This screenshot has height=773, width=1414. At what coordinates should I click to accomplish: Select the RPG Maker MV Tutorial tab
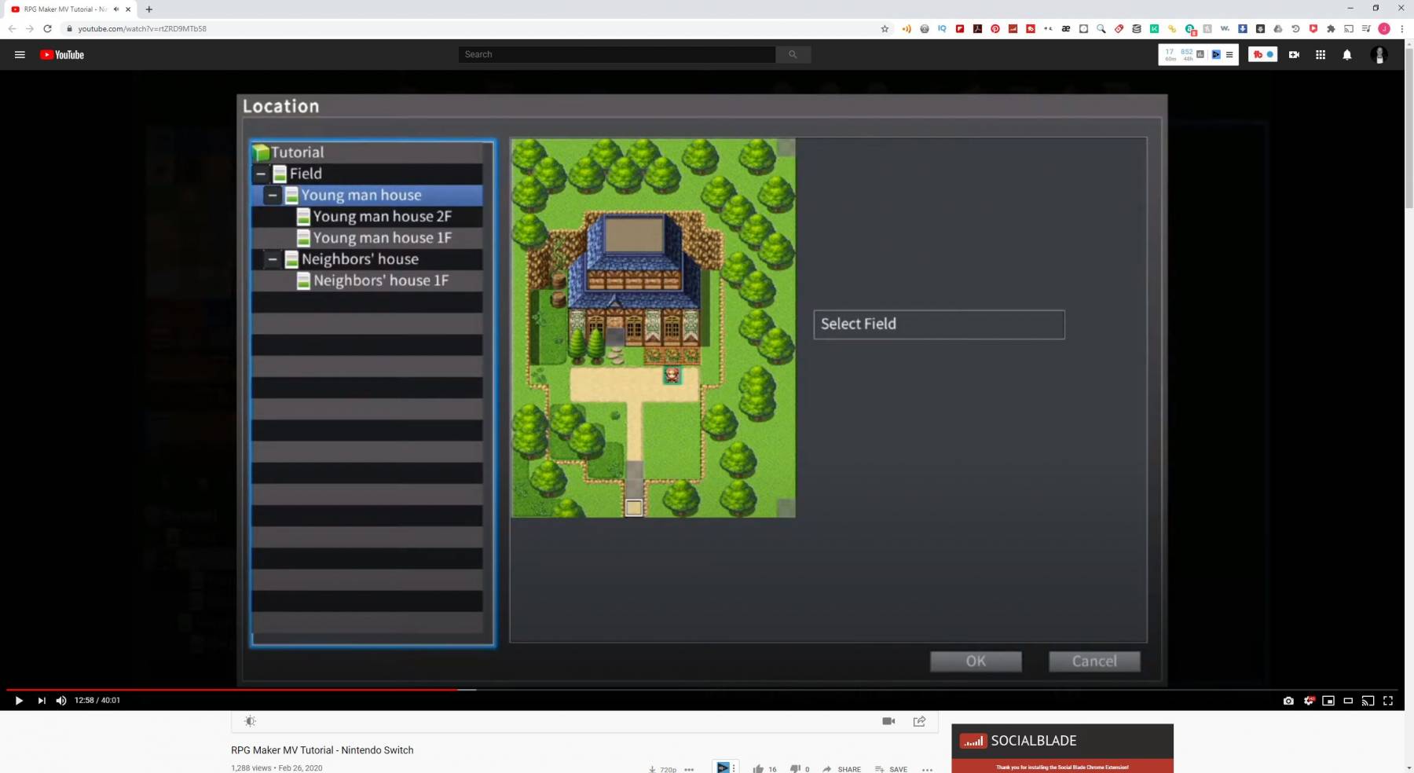tap(66, 9)
